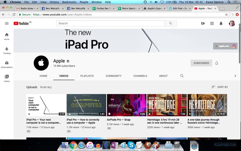
Task: Open Skype from the Dock
Action: point(131,145)
